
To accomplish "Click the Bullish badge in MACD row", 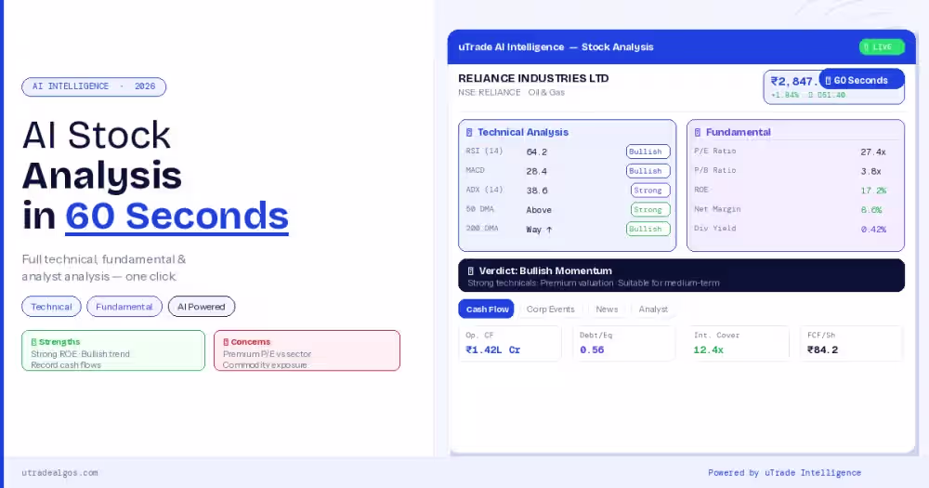I will pos(648,171).
